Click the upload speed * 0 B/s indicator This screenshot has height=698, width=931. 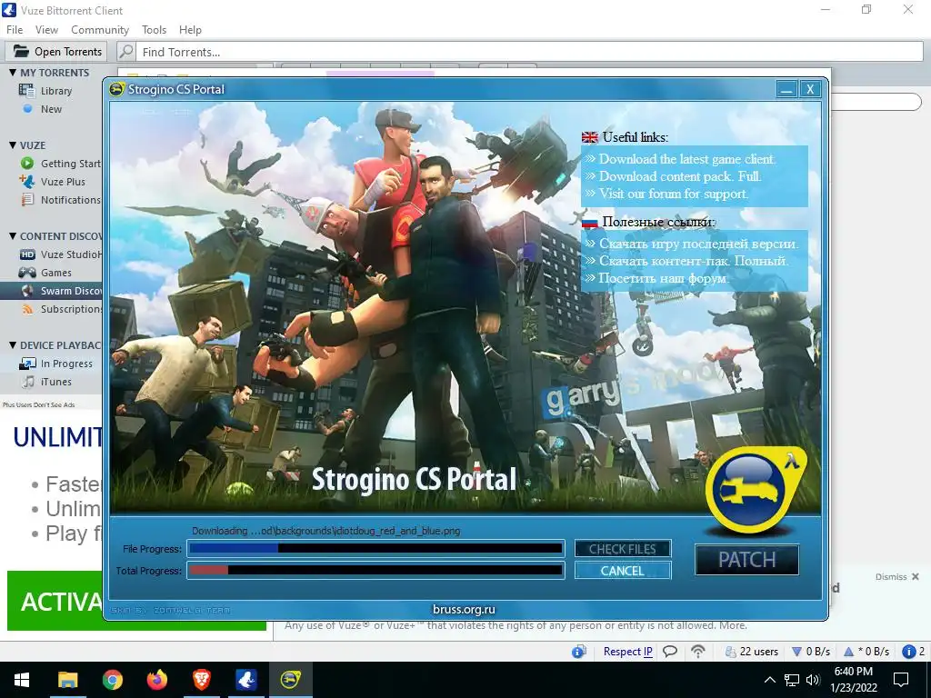click(x=866, y=652)
